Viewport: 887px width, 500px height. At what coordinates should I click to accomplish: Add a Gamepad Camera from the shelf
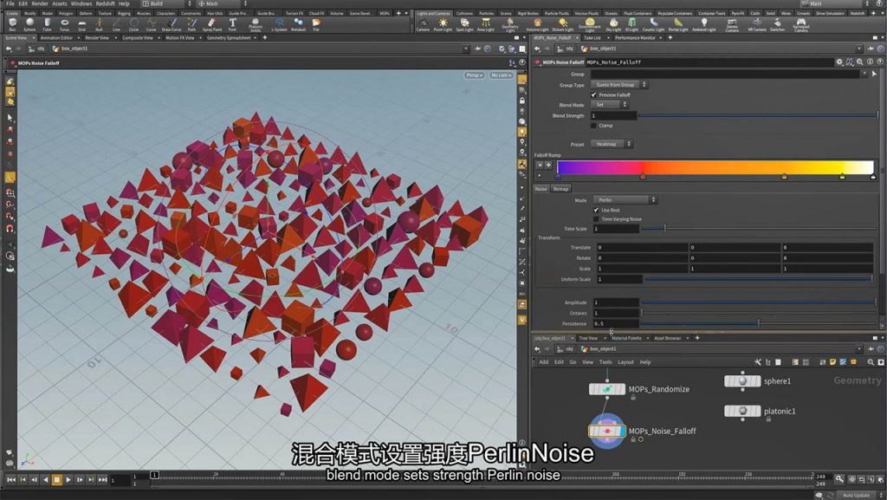click(x=800, y=24)
